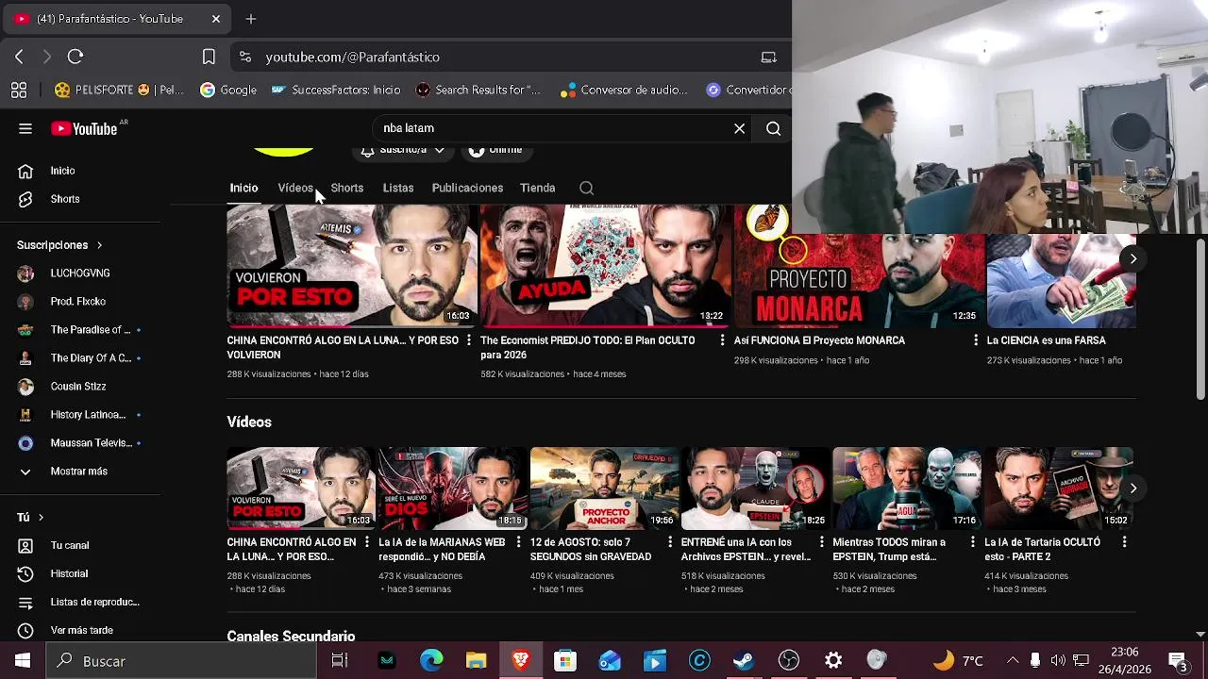
Task: Open the 'La CIENCIA es una FARSA' video title
Action: (1046, 340)
